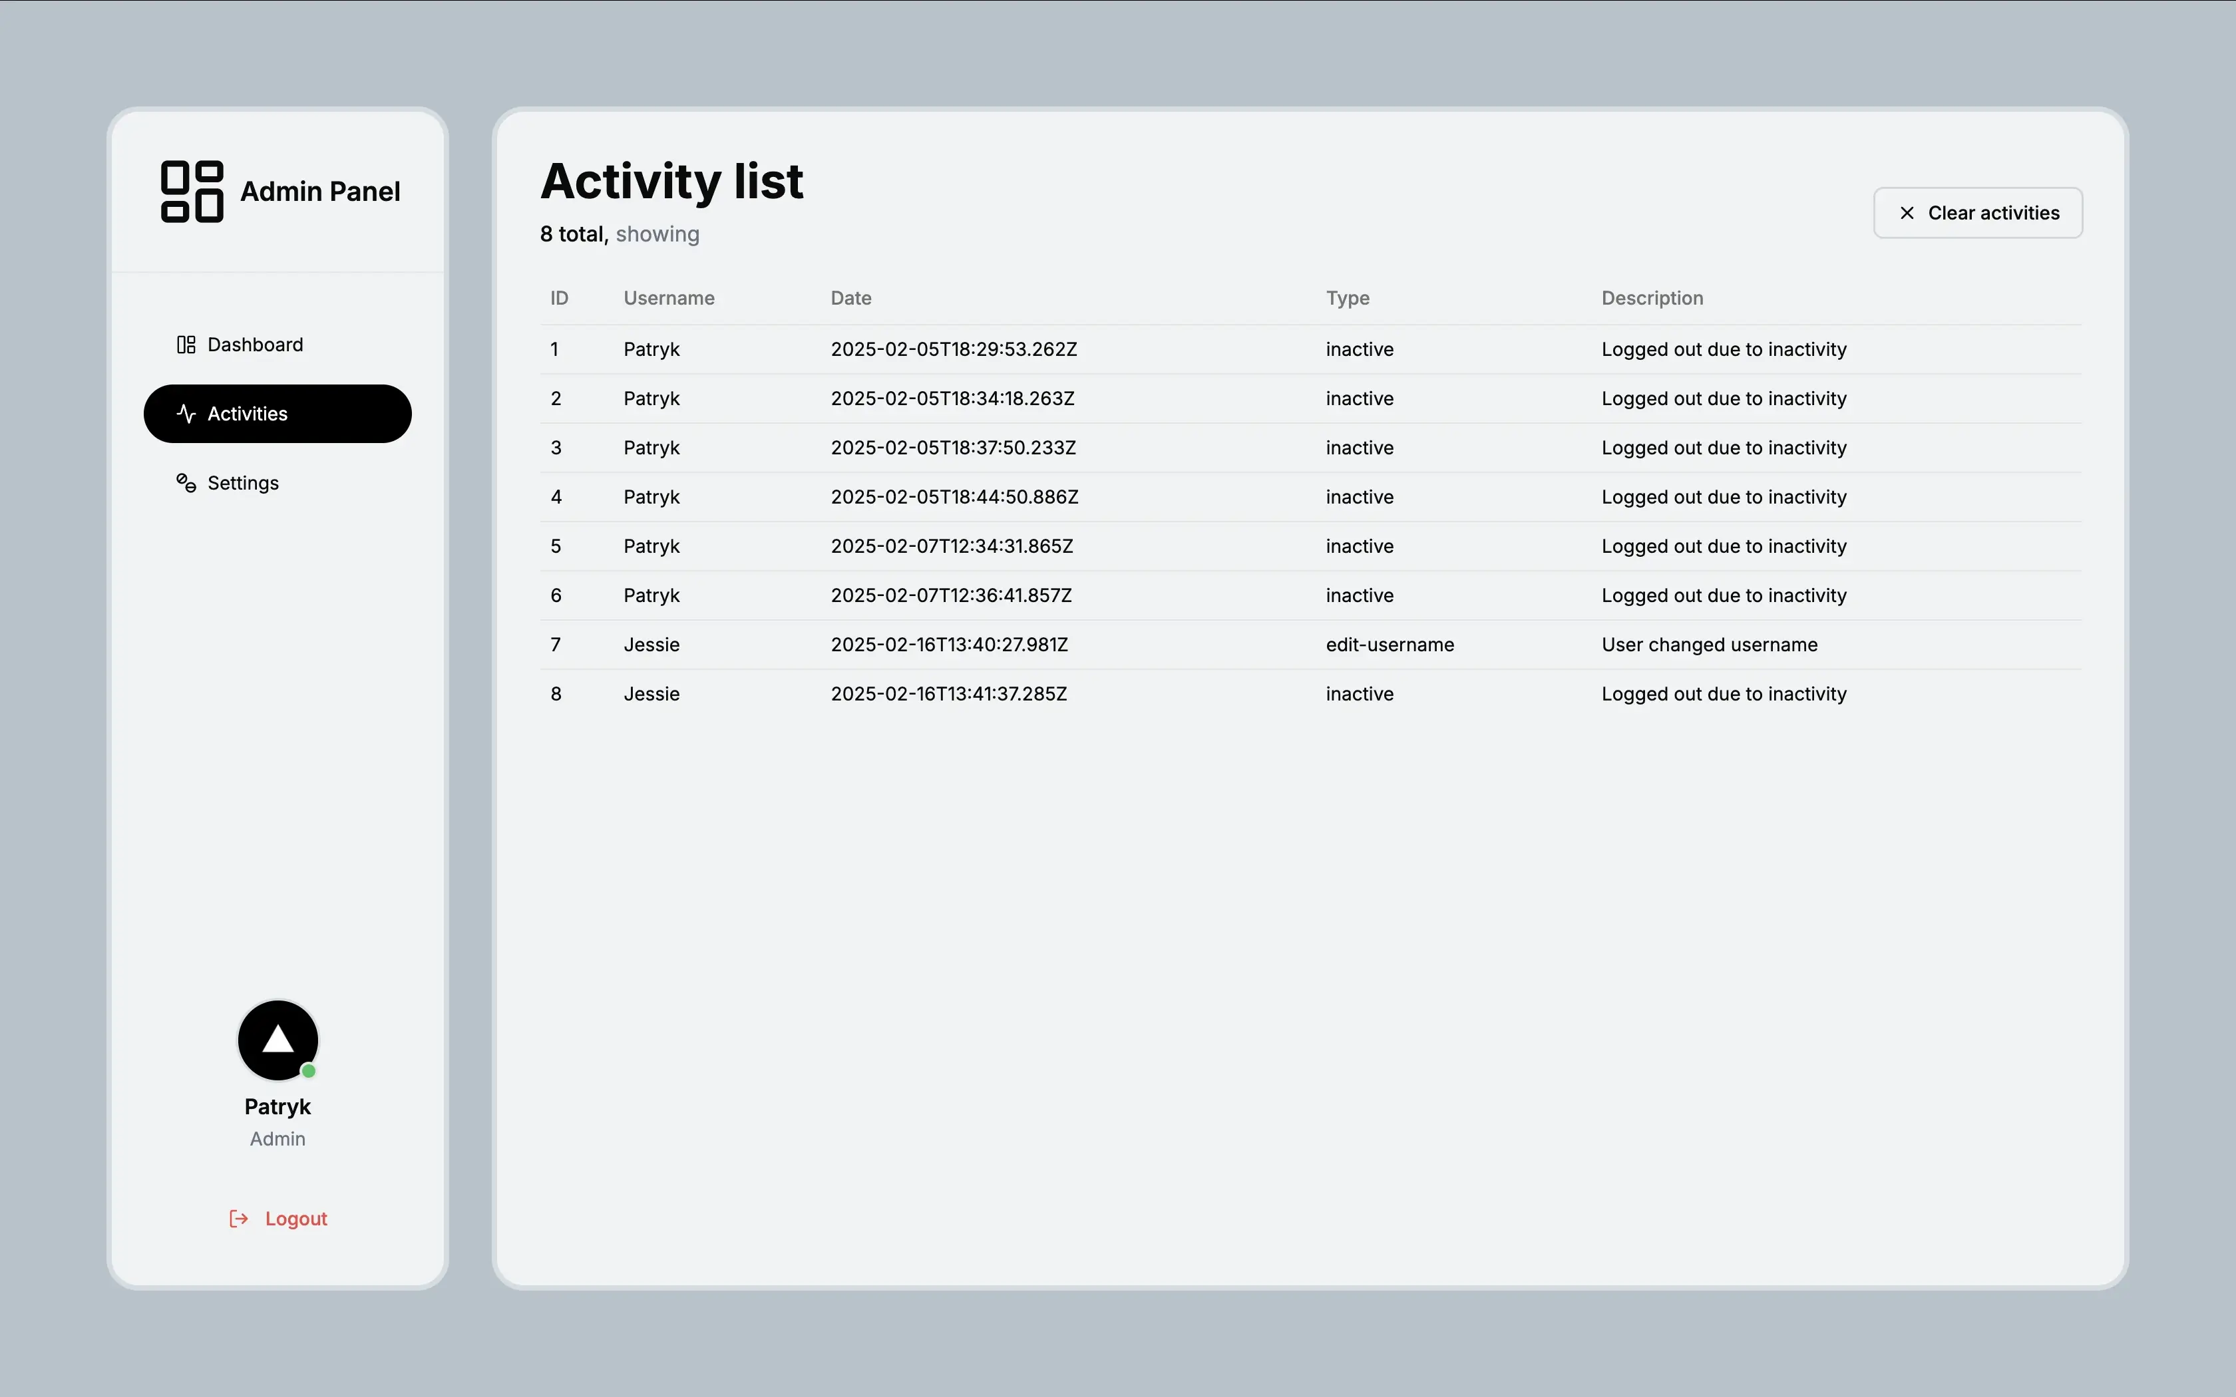Click date 2025-02-07T12:36:41.857Z

point(951,596)
